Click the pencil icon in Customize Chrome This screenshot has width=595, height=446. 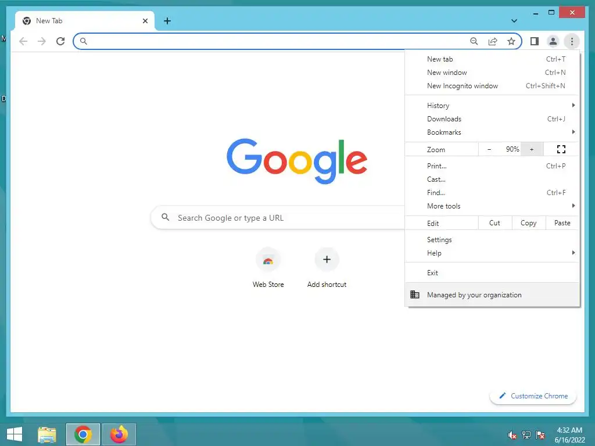pos(503,395)
